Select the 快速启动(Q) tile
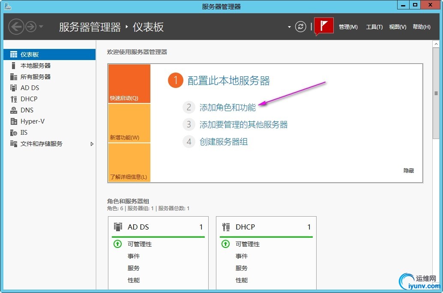This screenshot has width=443, height=293. tap(129, 84)
